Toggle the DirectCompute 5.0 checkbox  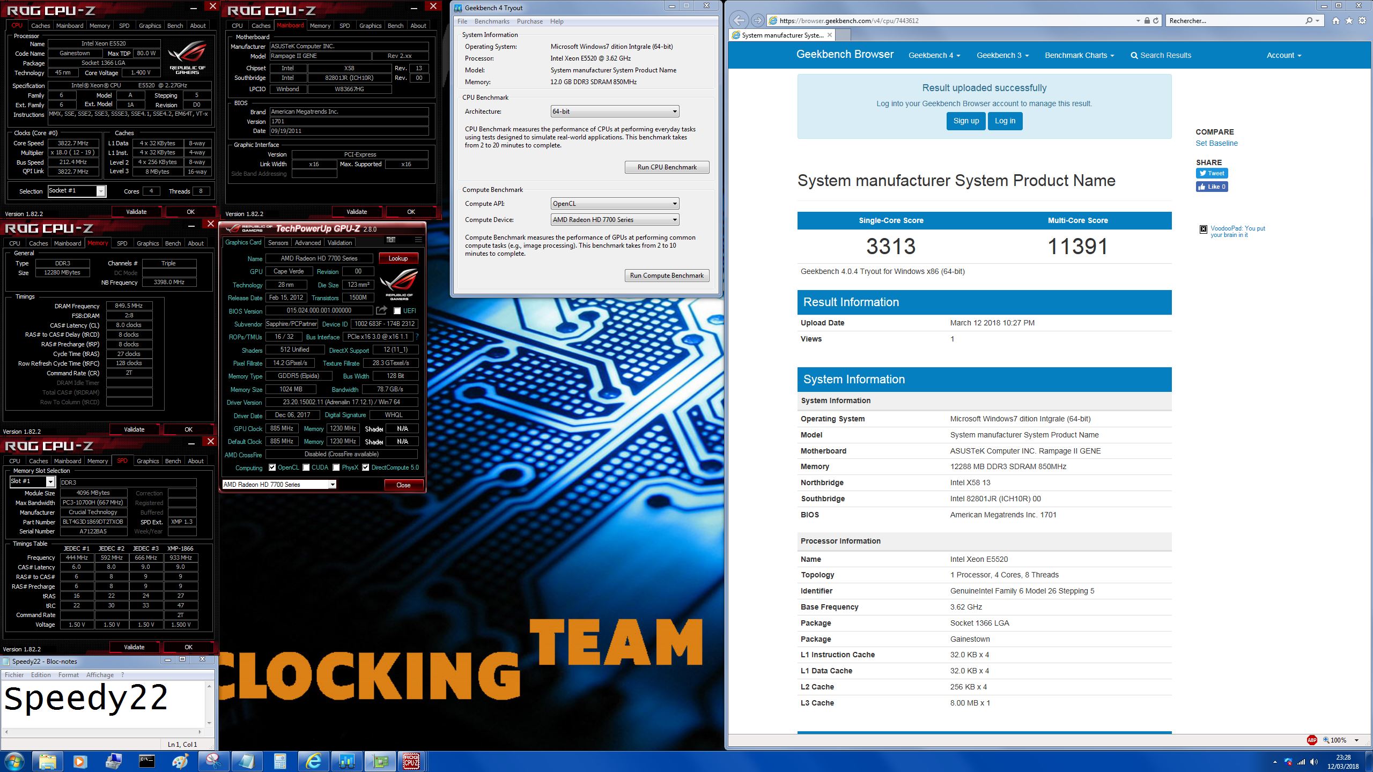tap(365, 467)
